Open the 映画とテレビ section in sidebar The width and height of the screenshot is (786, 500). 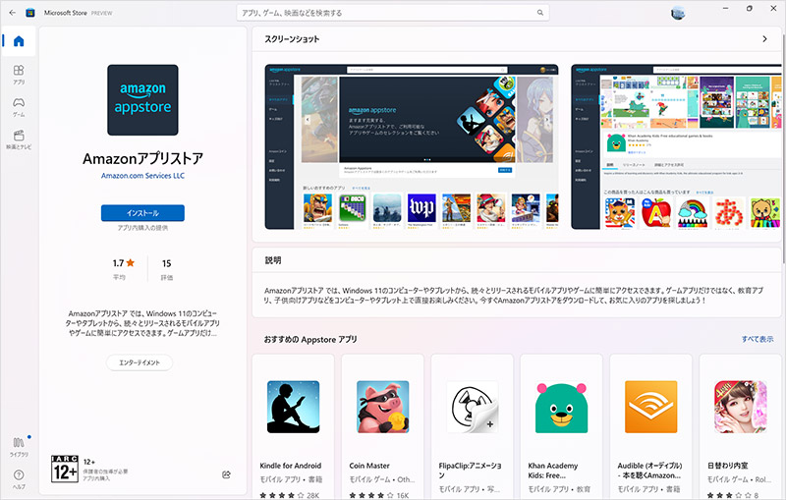pos(19,139)
